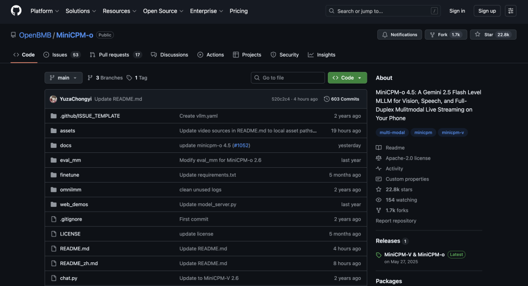
Task: Click the README.md file icon
Action: point(53,249)
